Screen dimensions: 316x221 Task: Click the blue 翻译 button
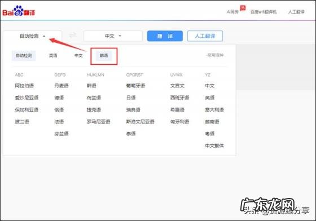(x=165, y=36)
